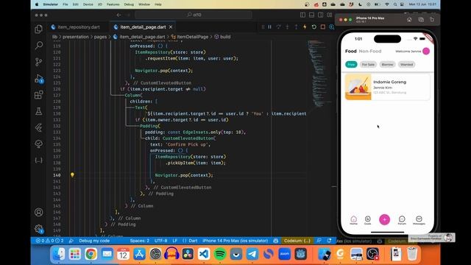Rotate the Simulator device
This screenshot has height=265, width=471.
[432, 20]
